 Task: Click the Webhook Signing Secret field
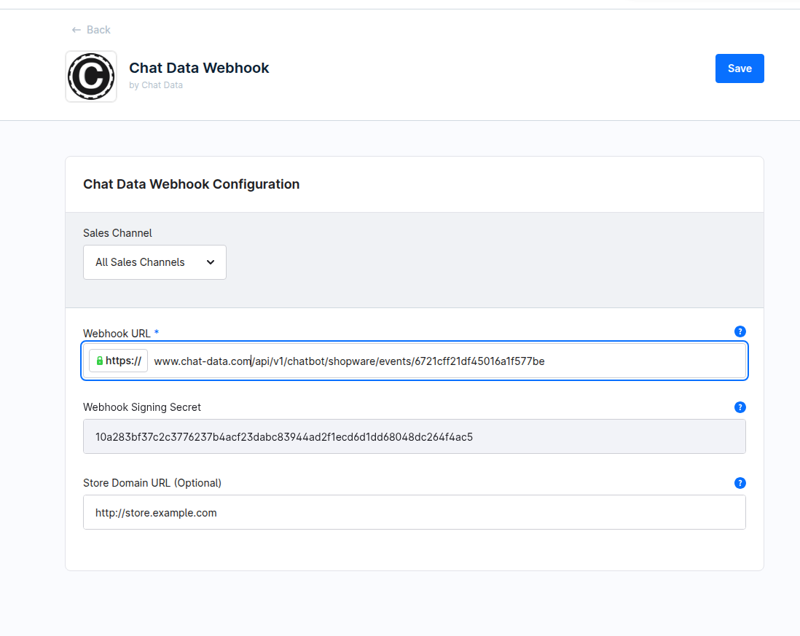tap(414, 436)
